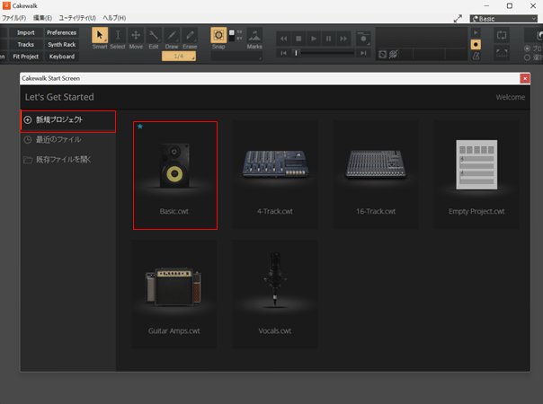Maximize the Cakewalk window
543x404 pixels.
tap(510, 6)
